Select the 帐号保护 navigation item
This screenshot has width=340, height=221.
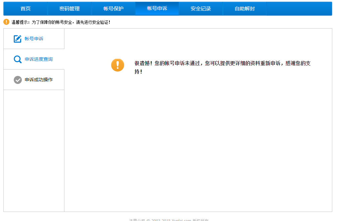(x=113, y=8)
